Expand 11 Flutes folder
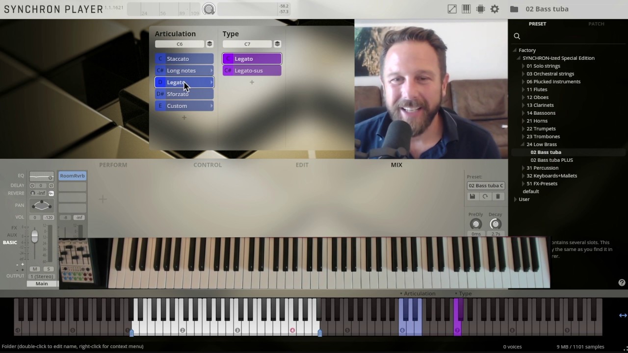 point(523,89)
